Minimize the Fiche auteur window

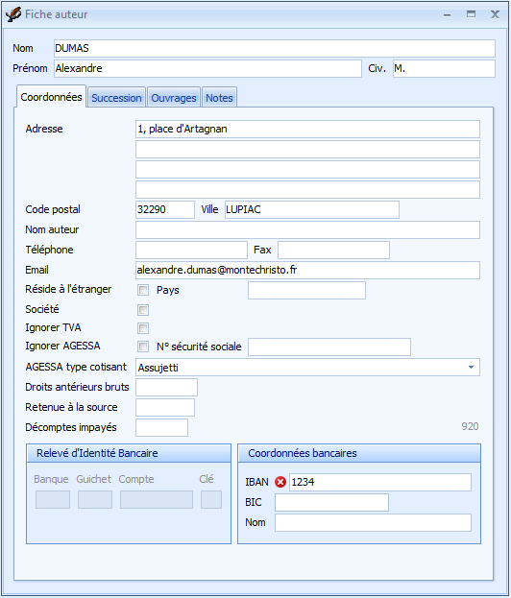448,14
